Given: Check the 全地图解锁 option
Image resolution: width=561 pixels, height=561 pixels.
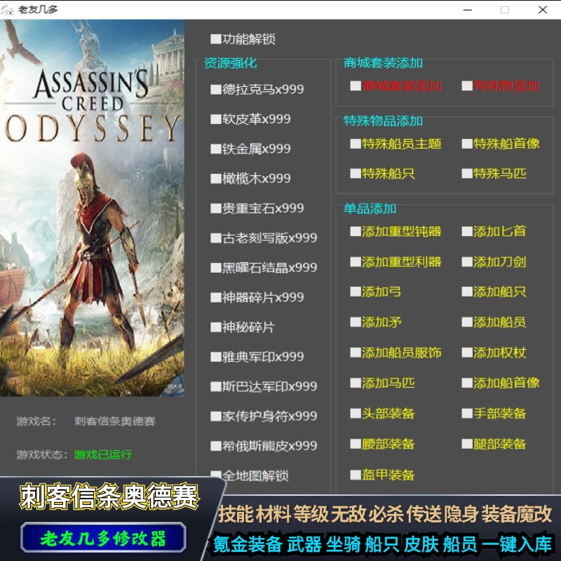Looking at the screenshot, I should [x=216, y=476].
